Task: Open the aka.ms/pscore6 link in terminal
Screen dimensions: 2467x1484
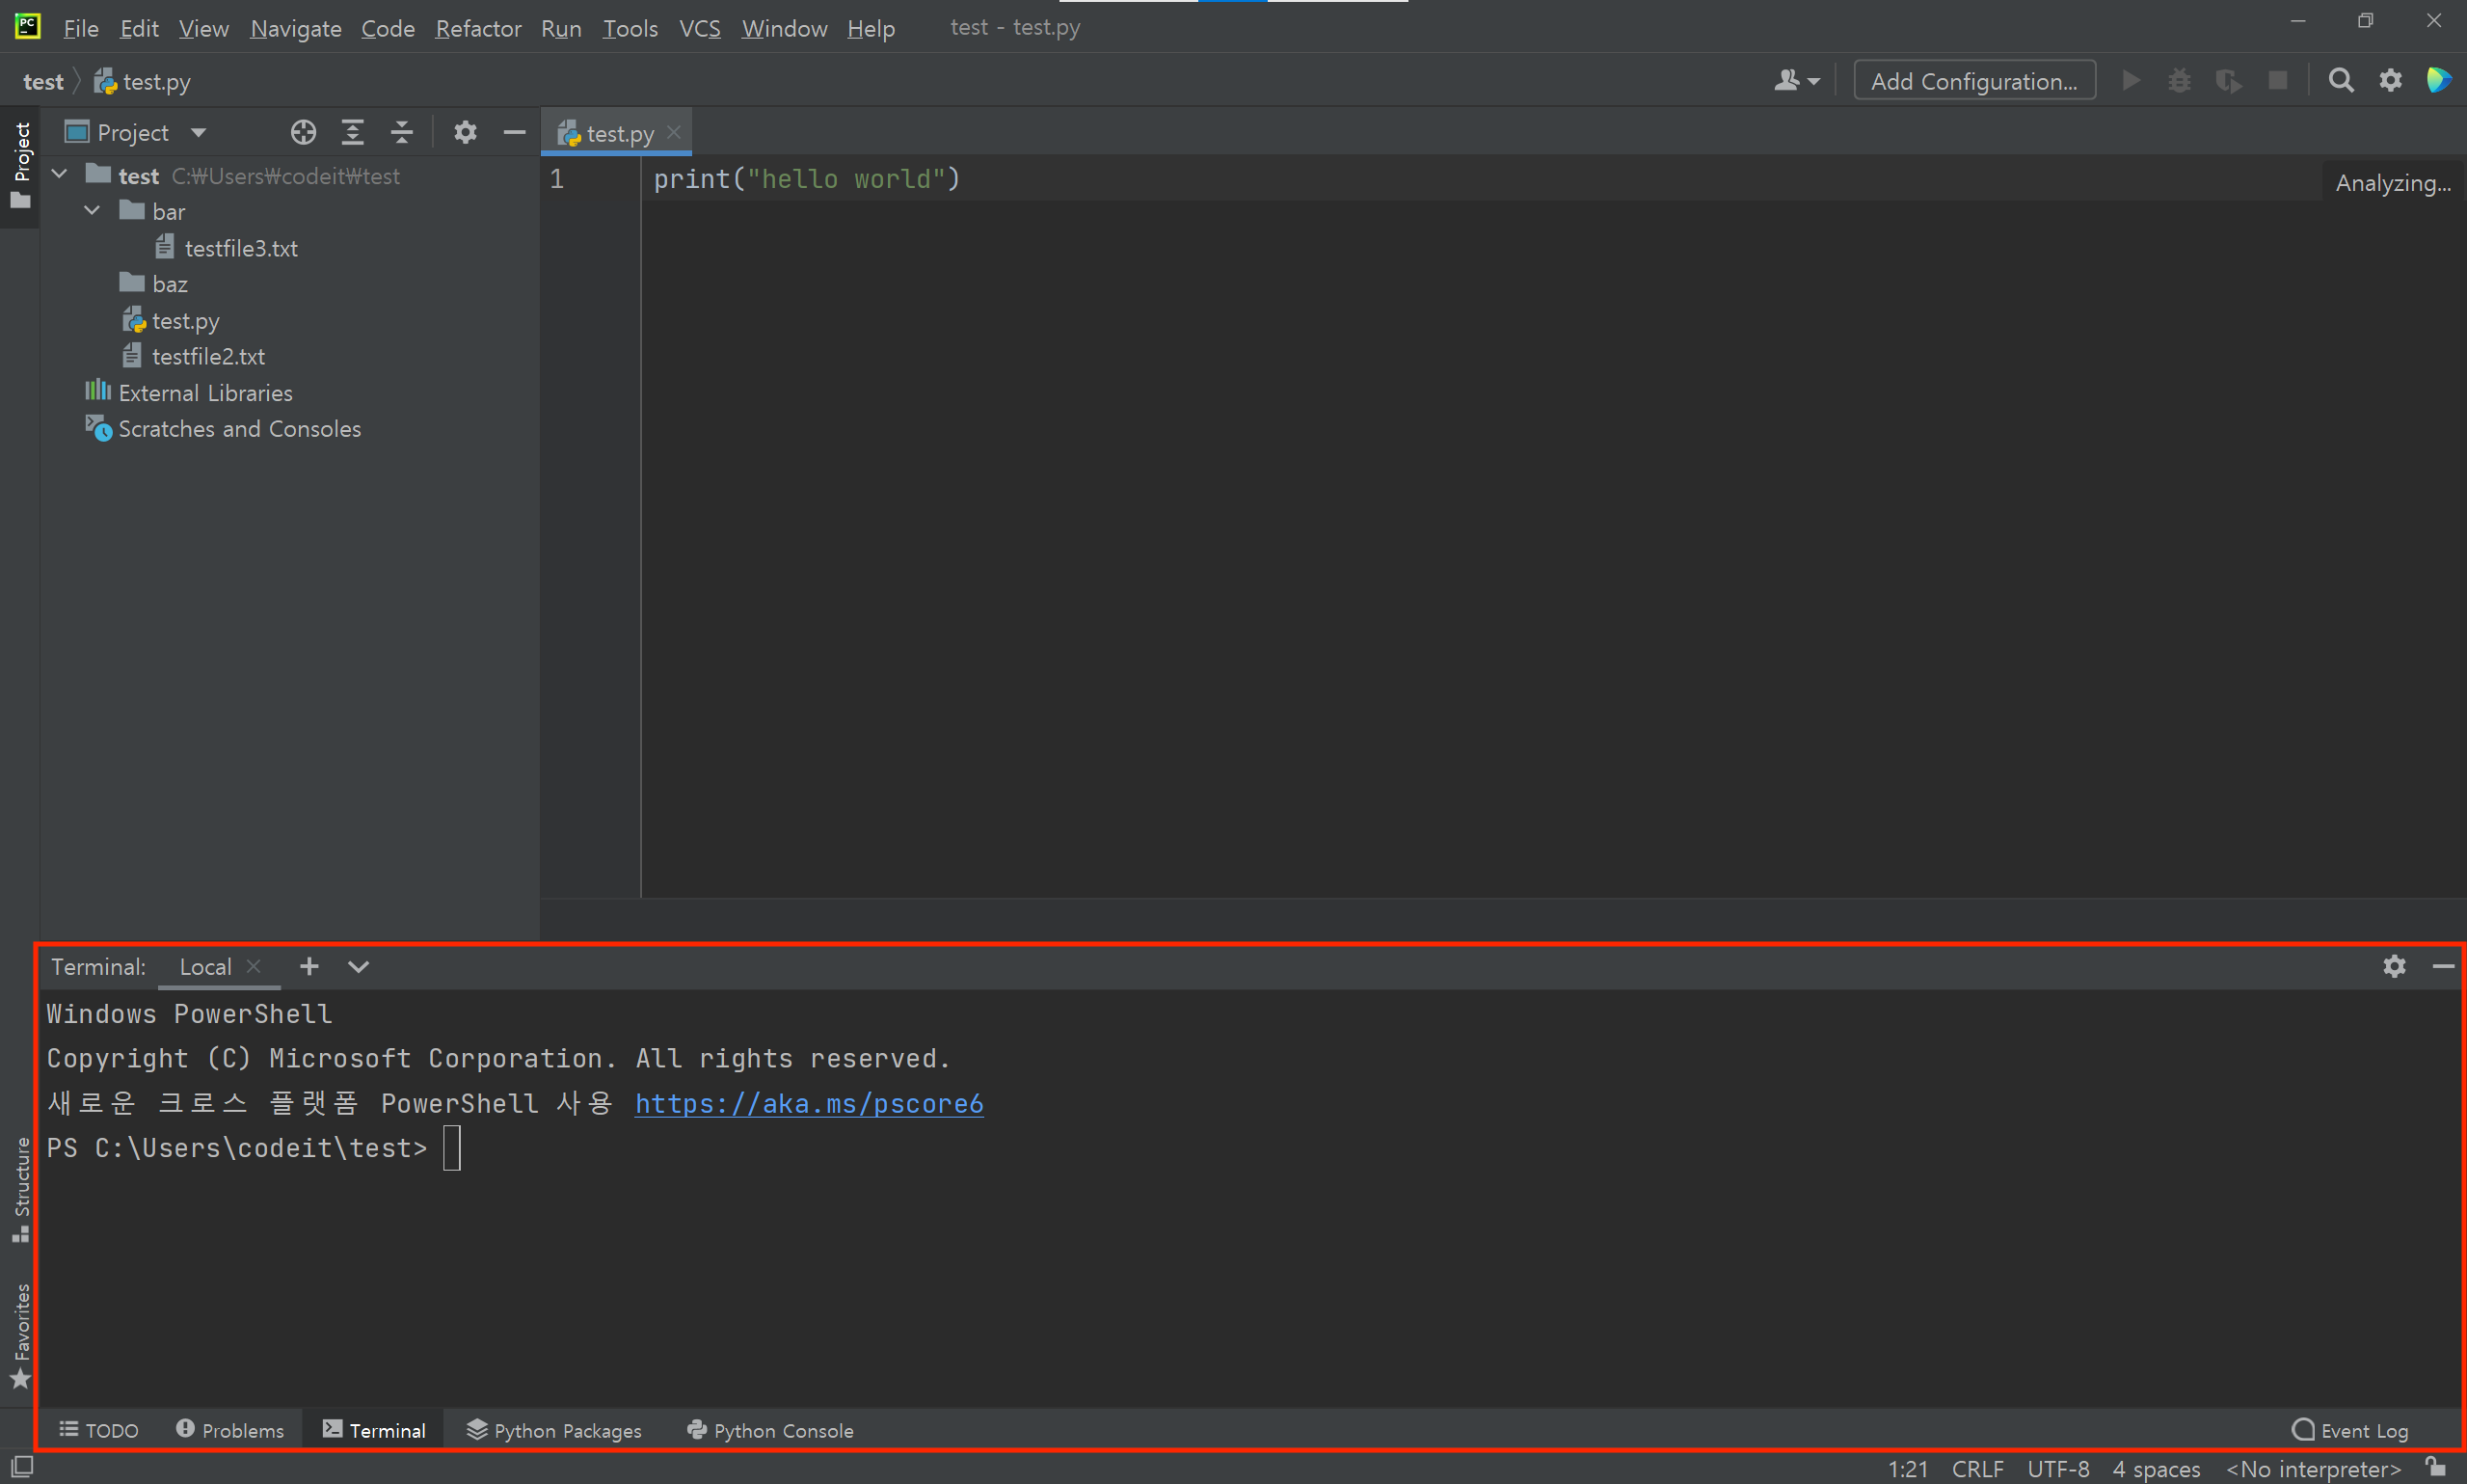Action: pos(809,1103)
